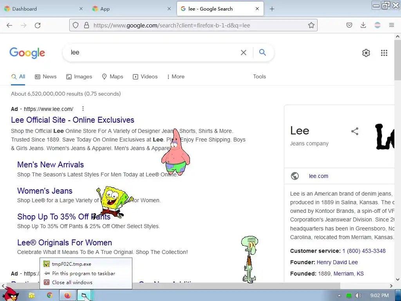Open the clock showing 9:02 PM
The image size is (401, 301).
pos(379,296)
